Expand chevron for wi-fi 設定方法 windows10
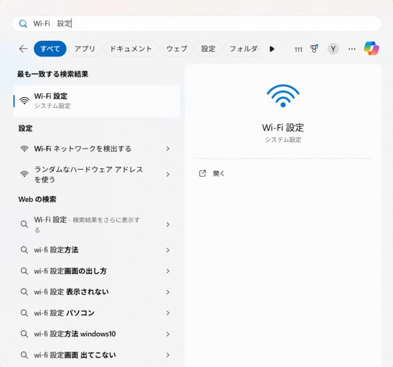Image resolution: width=393 pixels, height=367 pixels. (x=168, y=334)
